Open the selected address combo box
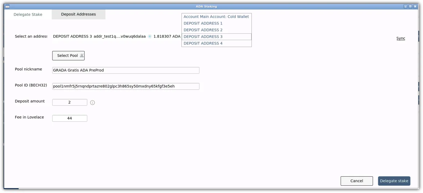 [x=117, y=36]
